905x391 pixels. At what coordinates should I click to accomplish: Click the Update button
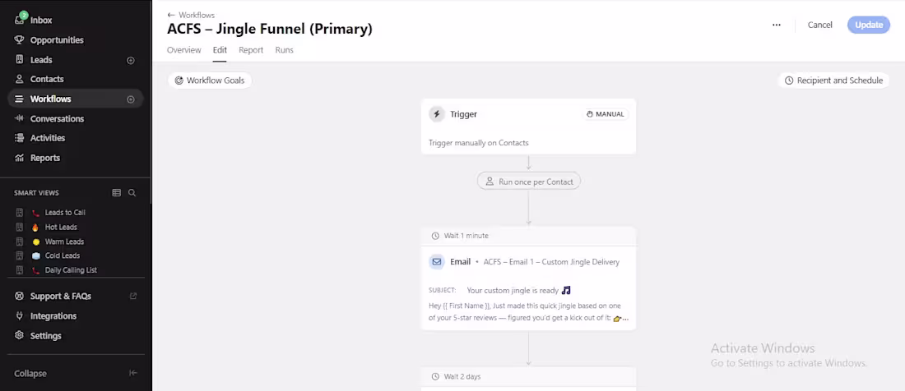[869, 25]
